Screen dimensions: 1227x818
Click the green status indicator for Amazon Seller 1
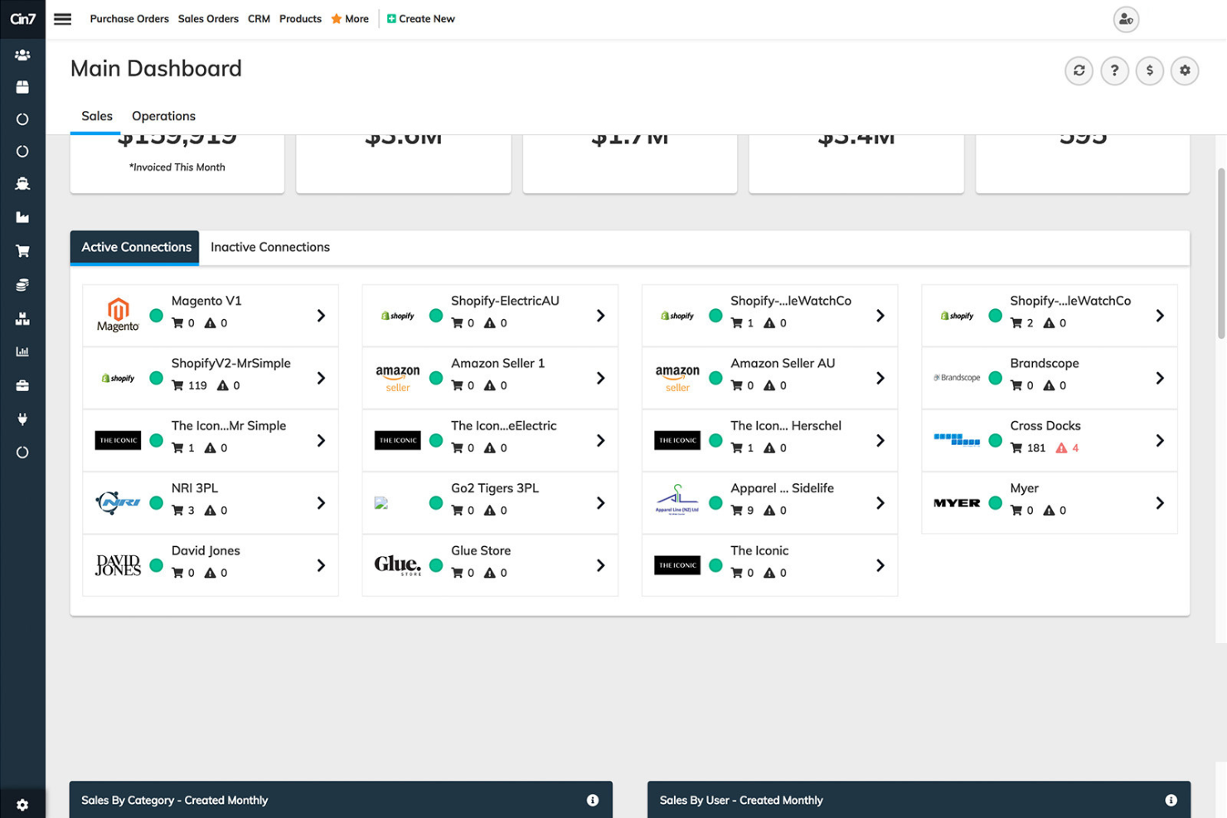[436, 377]
